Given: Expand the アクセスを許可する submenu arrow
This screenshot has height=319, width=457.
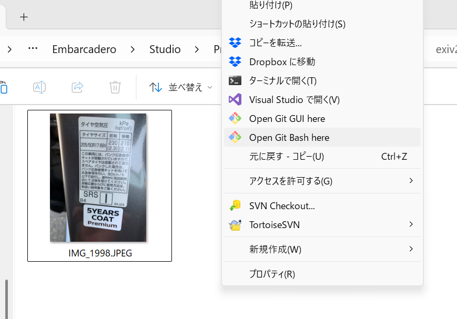Looking at the screenshot, I should coord(411,181).
